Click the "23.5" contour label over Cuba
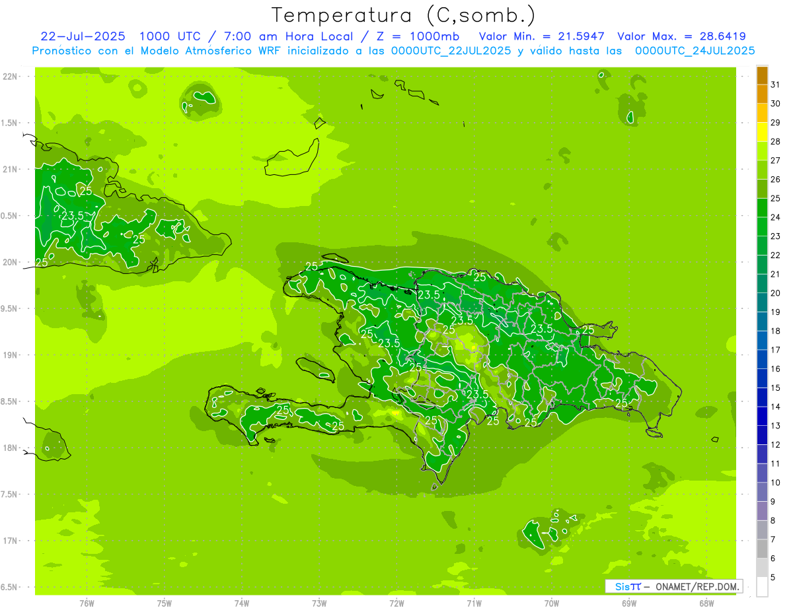This screenshot has width=793, height=612. (x=73, y=215)
